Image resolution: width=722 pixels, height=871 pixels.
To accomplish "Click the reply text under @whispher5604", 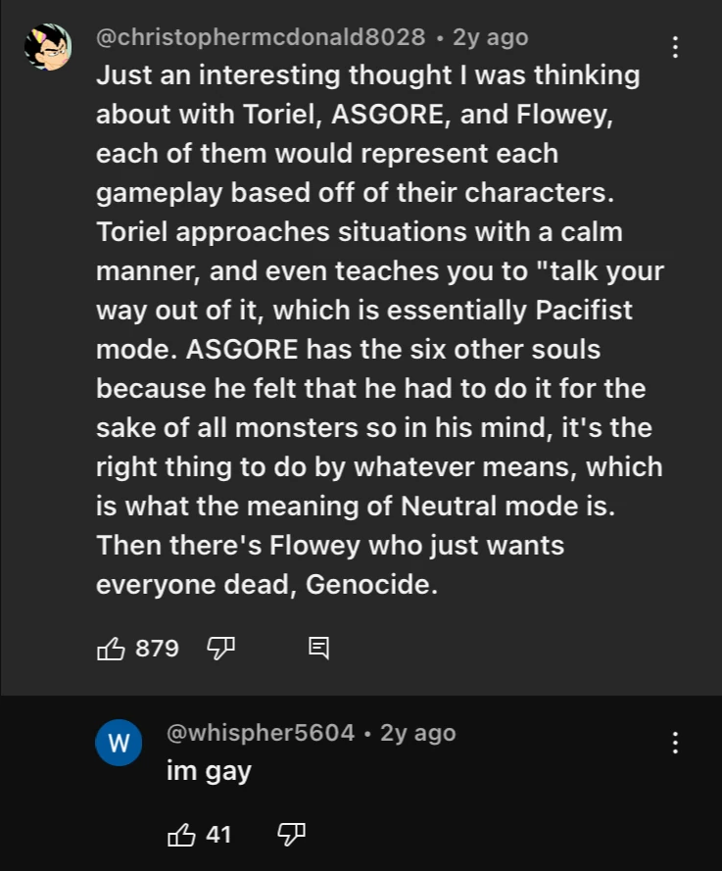I will click(x=209, y=771).
